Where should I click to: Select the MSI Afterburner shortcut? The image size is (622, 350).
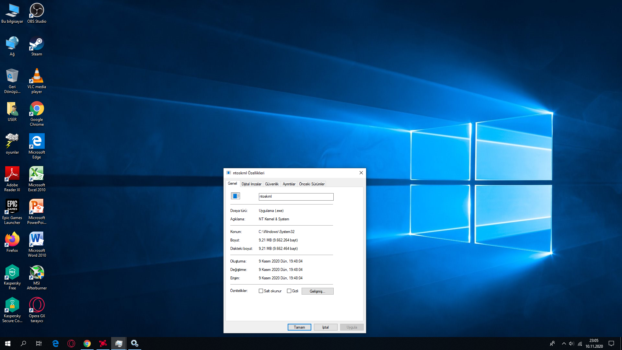point(37,275)
